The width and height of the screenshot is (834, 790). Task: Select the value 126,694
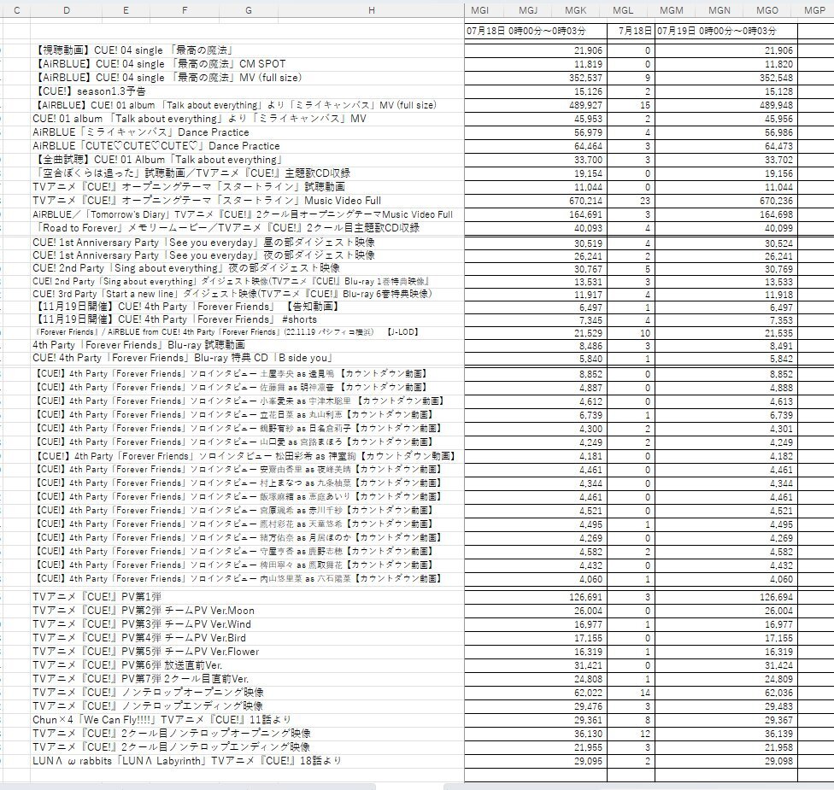click(776, 598)
